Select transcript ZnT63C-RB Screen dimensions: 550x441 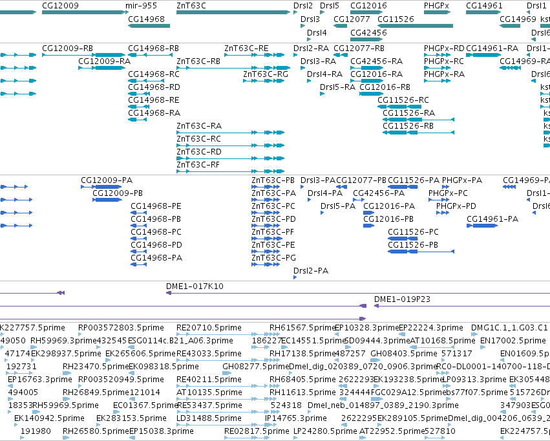pos(198,61)
